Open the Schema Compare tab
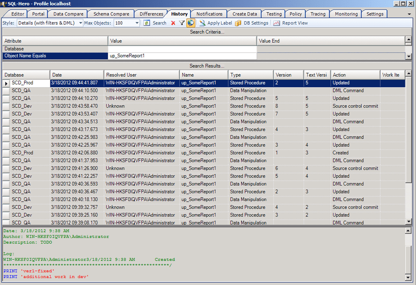This screenshot has height=285, width=416. [110, 13]
